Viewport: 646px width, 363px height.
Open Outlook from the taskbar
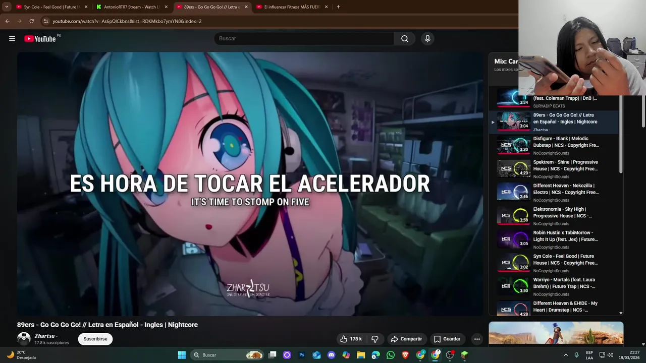tap(316, 355)
